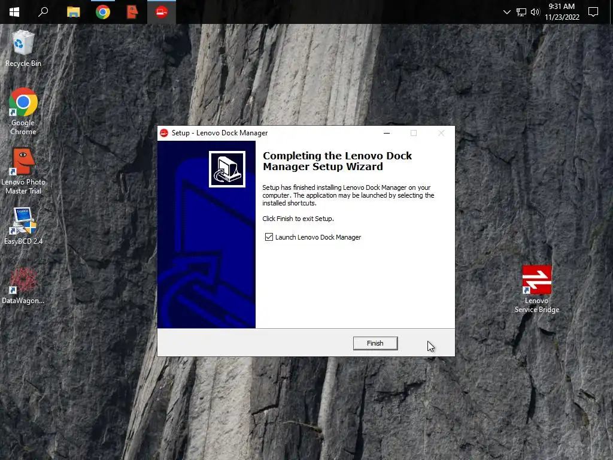The width and height of the screenshot is (613, 460).
Task: Open taskbar search magnifier
Action: [43, 12]
